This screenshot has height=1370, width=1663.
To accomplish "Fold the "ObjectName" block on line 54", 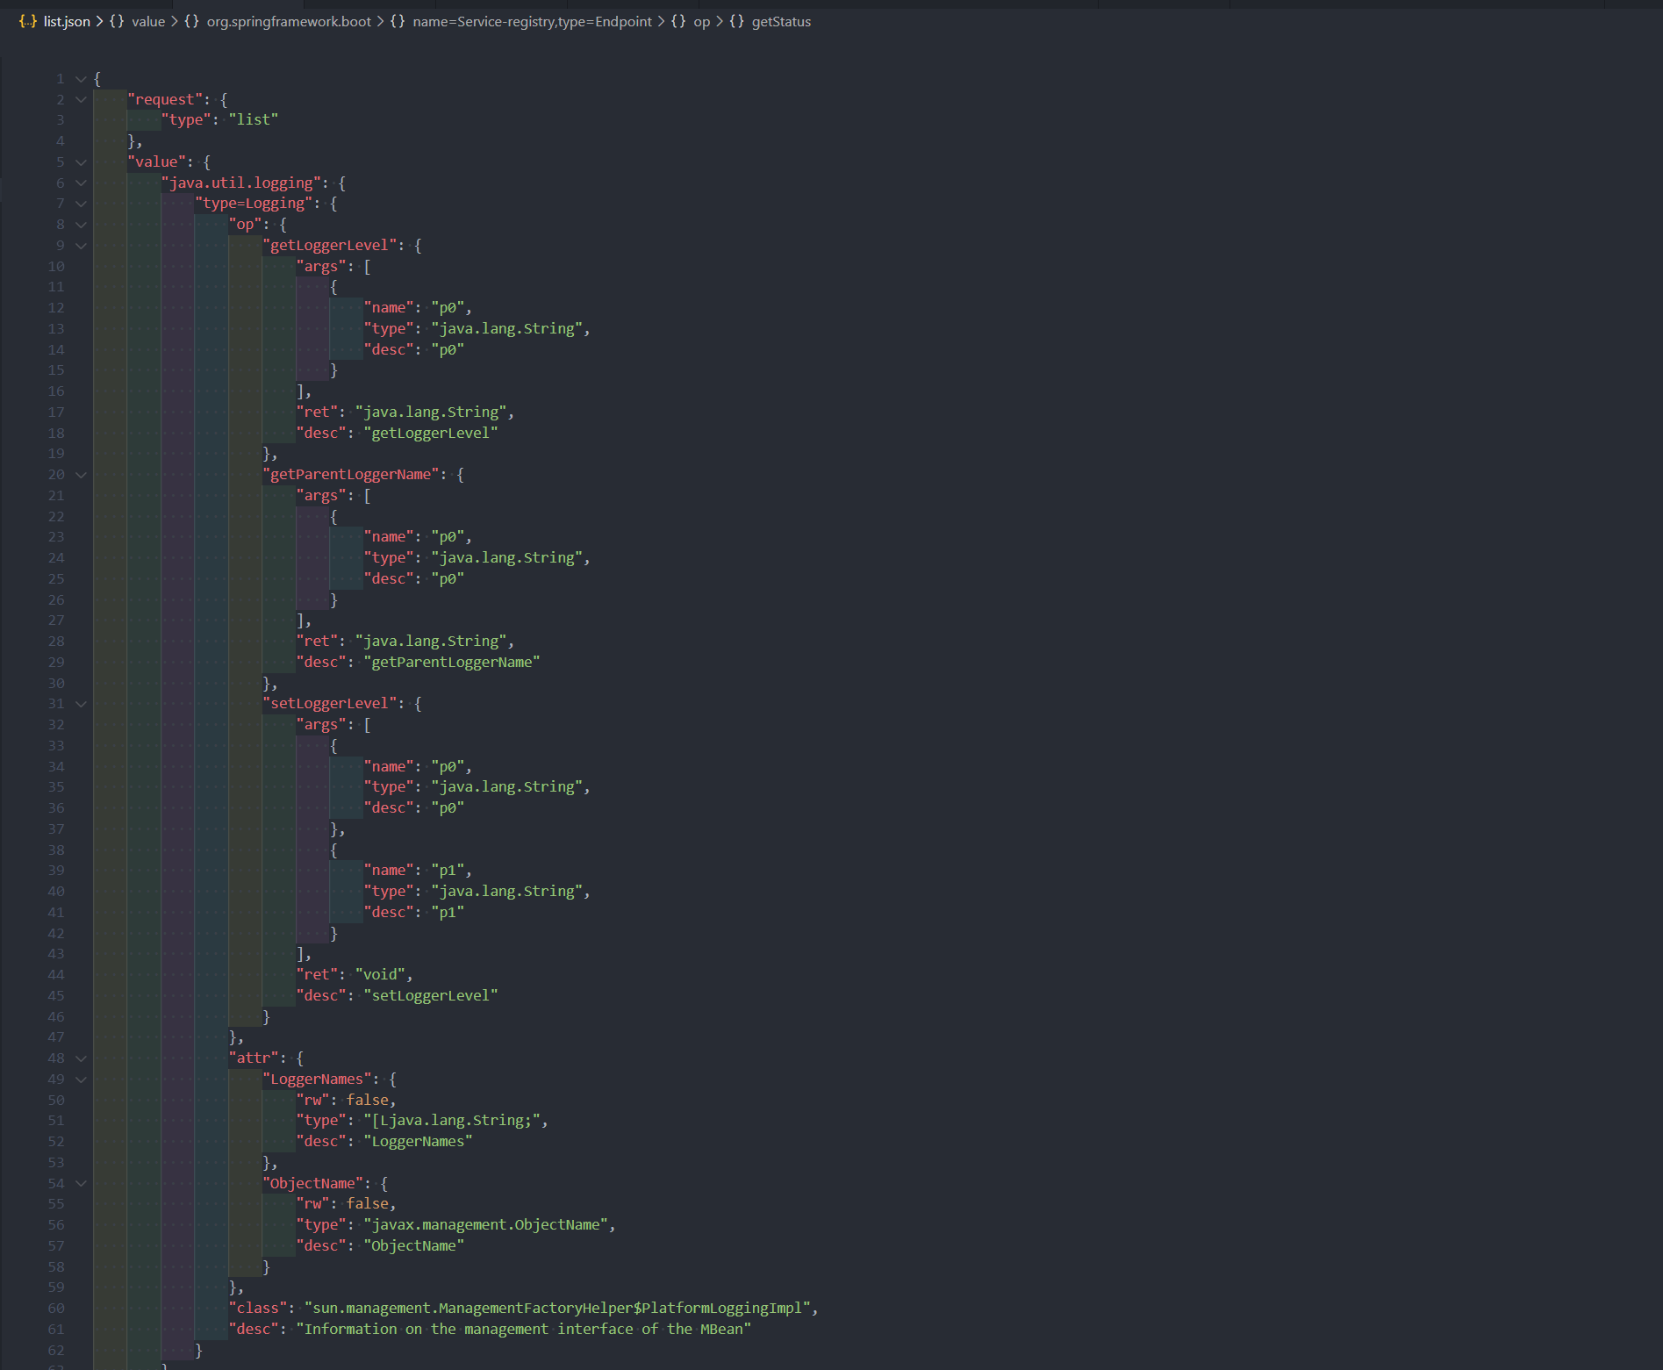I will tap(81, 1184).
